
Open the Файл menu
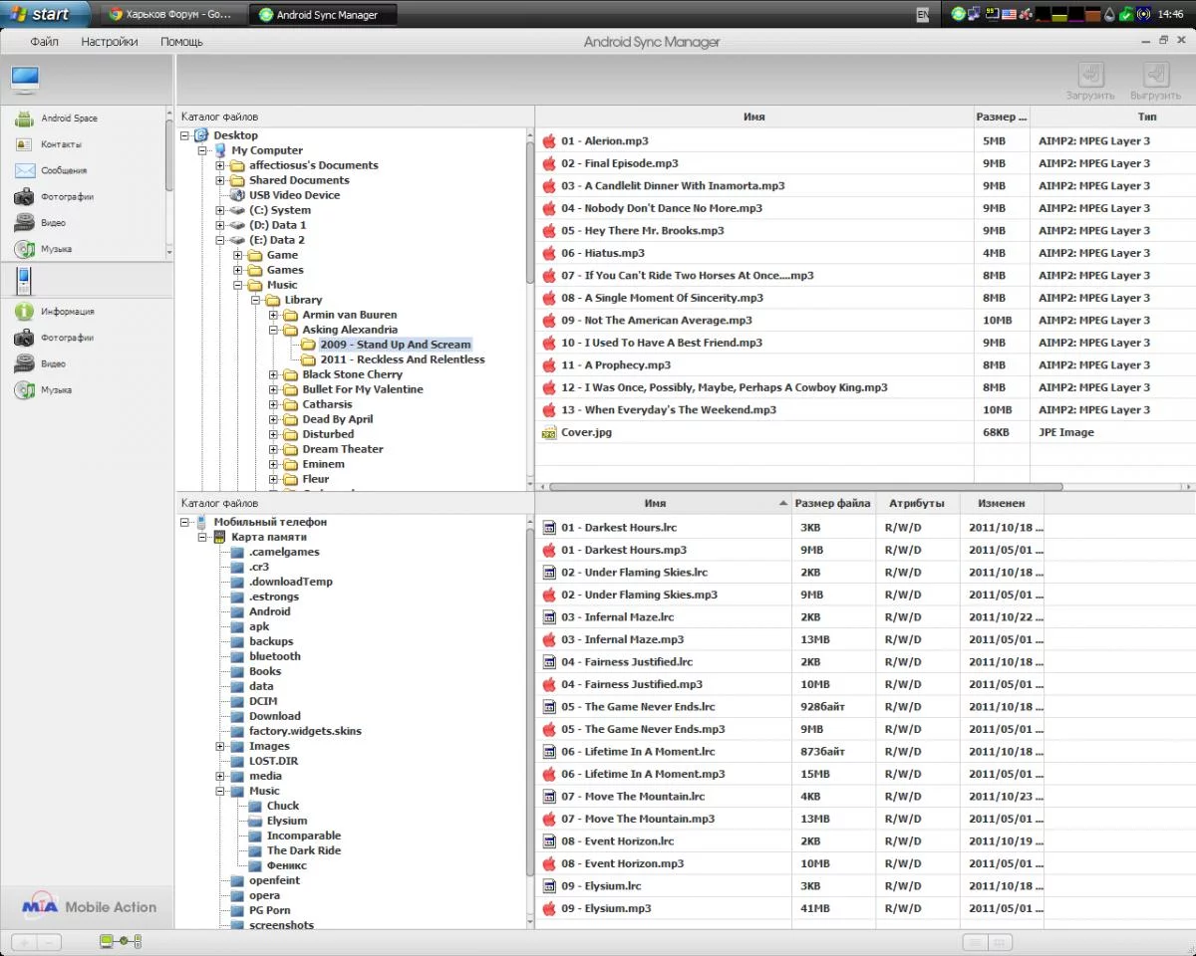coord(44,42)
